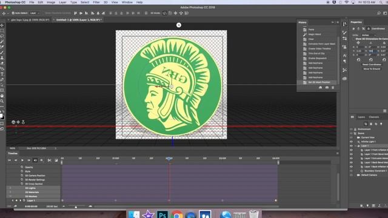
Task: Open Photoshop from the Dock
Action: click(x=162, y=214)
